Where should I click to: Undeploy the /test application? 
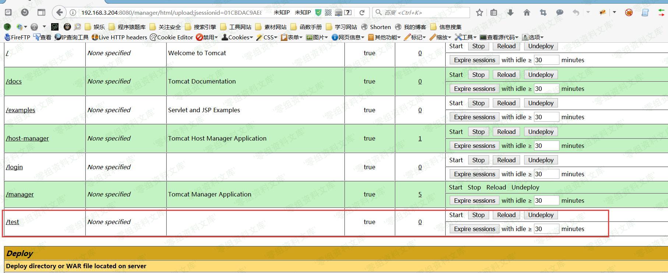[541, 215]
